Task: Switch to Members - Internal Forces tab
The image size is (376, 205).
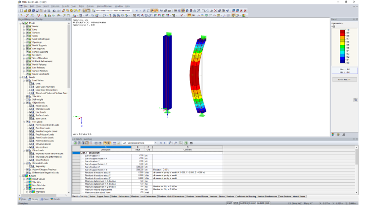Action: (x=197, y=197)
